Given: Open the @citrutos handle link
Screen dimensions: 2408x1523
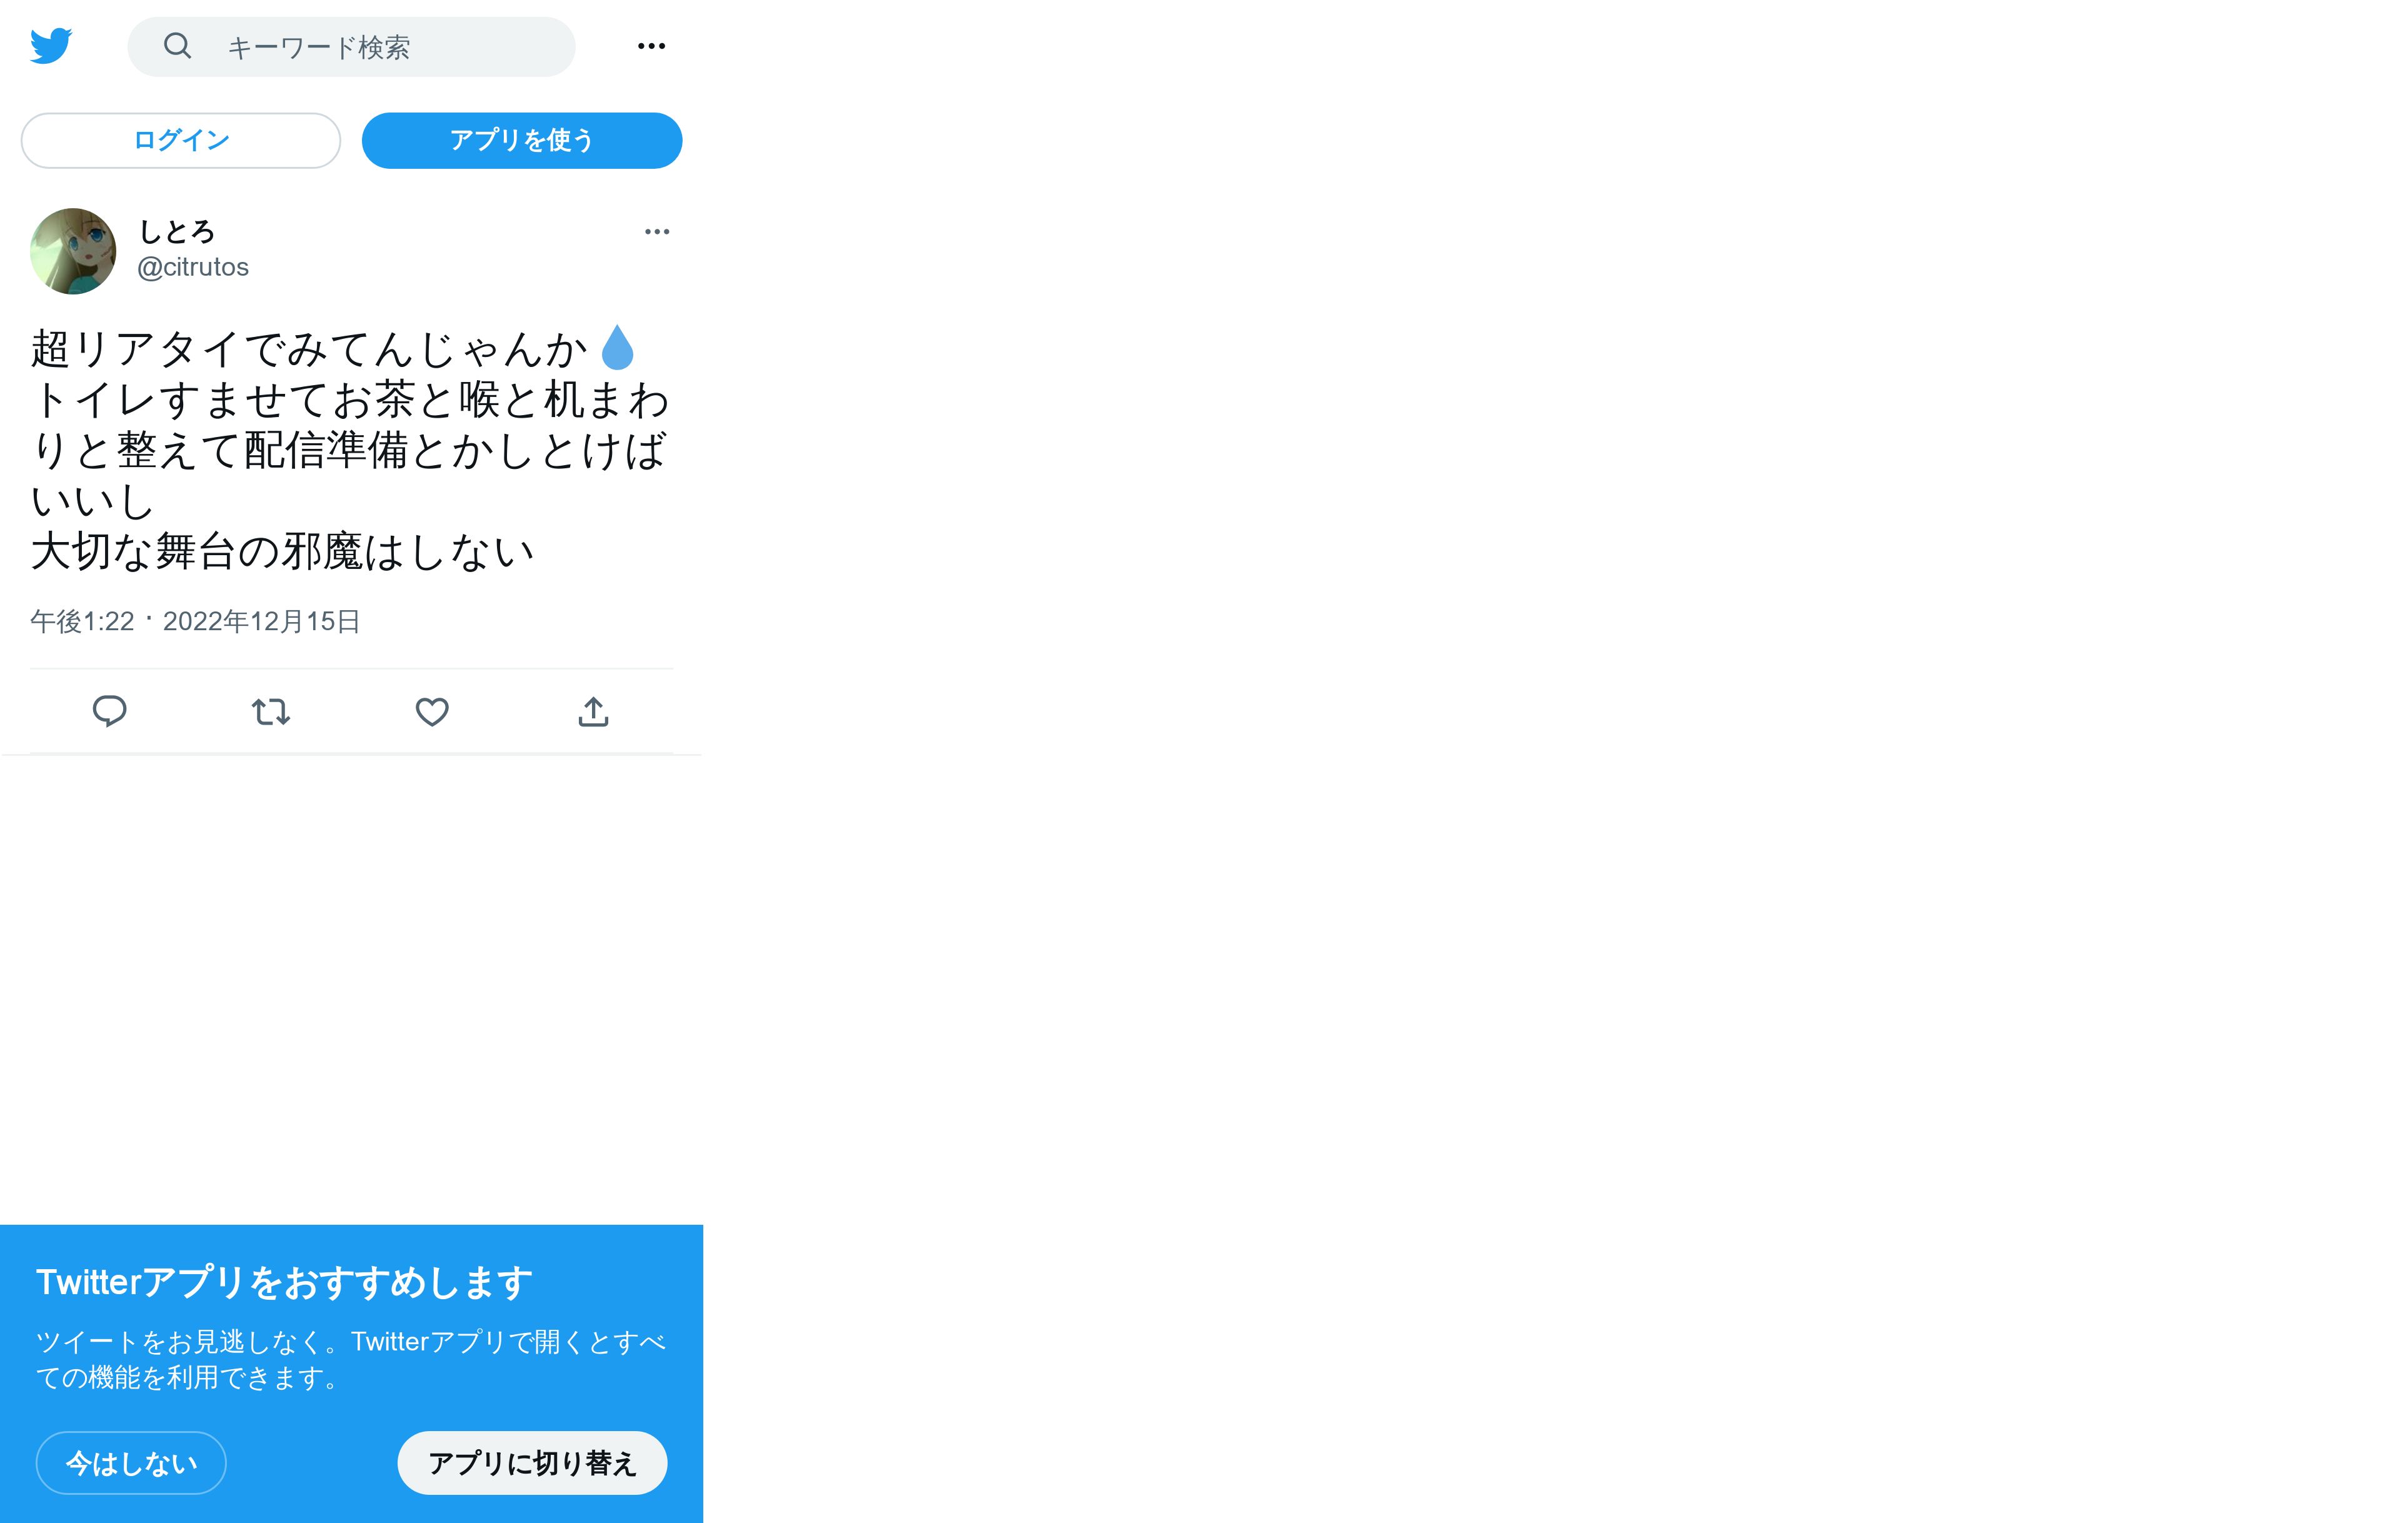Looking at the screenshot, I should [x=193, y=267].
